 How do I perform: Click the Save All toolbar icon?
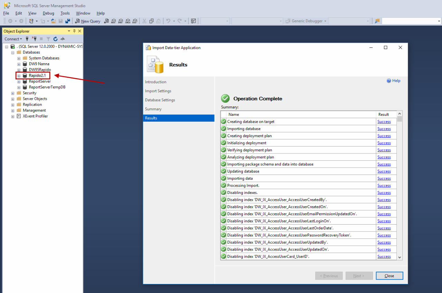67,21
